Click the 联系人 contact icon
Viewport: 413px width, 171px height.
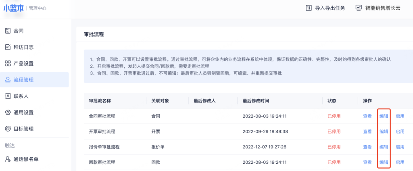pyautogui.click(x=8, y=96)
